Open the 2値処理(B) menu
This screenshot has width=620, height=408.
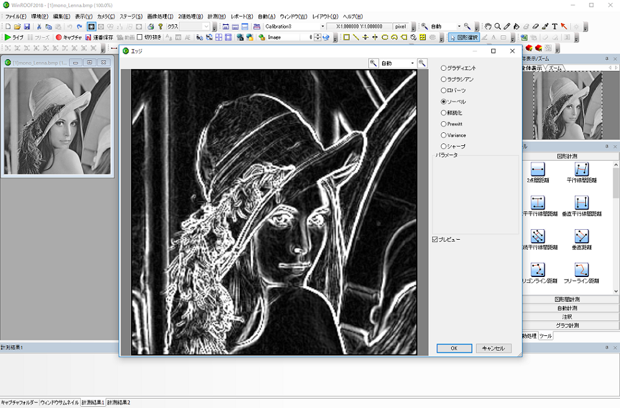point(190,16)
